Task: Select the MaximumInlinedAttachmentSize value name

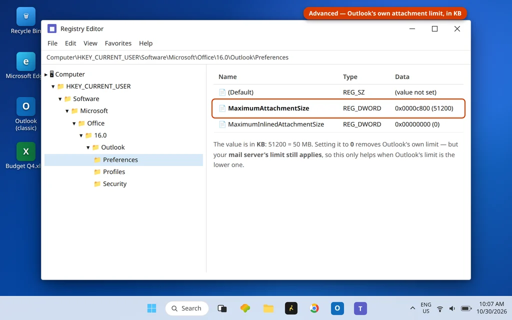Action: coord(276,124)
